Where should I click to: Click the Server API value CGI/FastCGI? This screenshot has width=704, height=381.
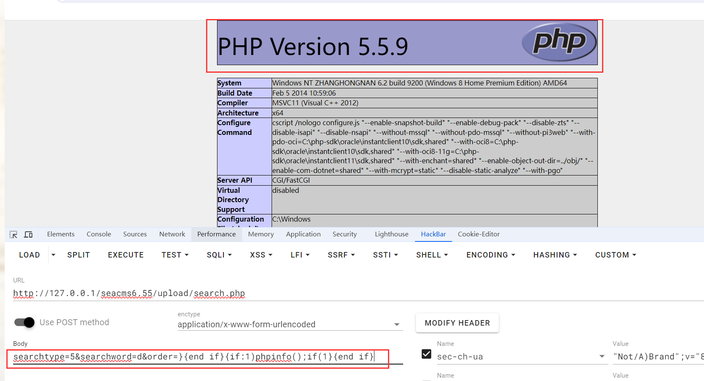click(291, 180)
